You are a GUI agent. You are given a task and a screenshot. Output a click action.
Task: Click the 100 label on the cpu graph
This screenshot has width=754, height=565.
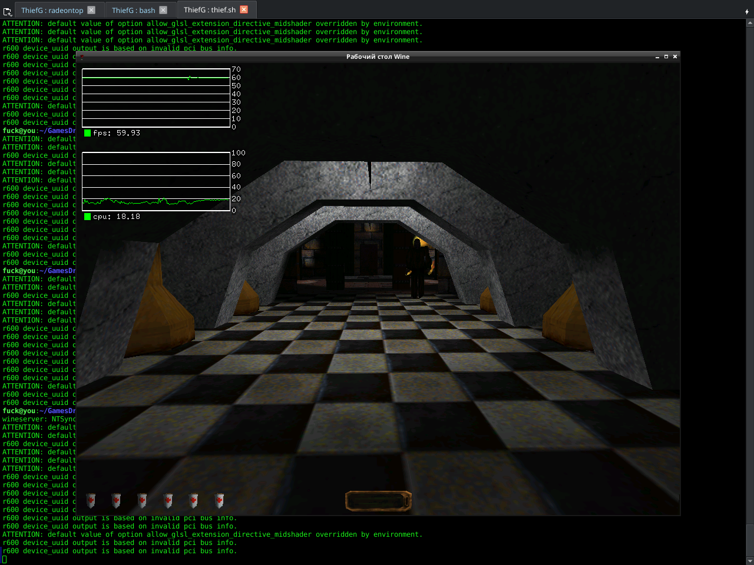(x=239, y=153)
